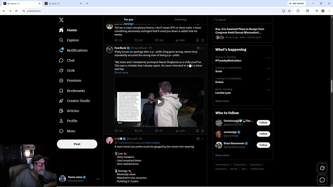The height and width of the screenshot is (187, 333).
Task: Follow Brian Roemmele
Action: click(263, 145)
